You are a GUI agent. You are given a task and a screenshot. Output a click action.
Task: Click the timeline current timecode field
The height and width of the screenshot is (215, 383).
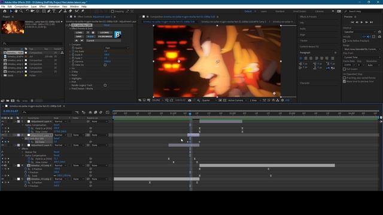(x=11, y=111)
